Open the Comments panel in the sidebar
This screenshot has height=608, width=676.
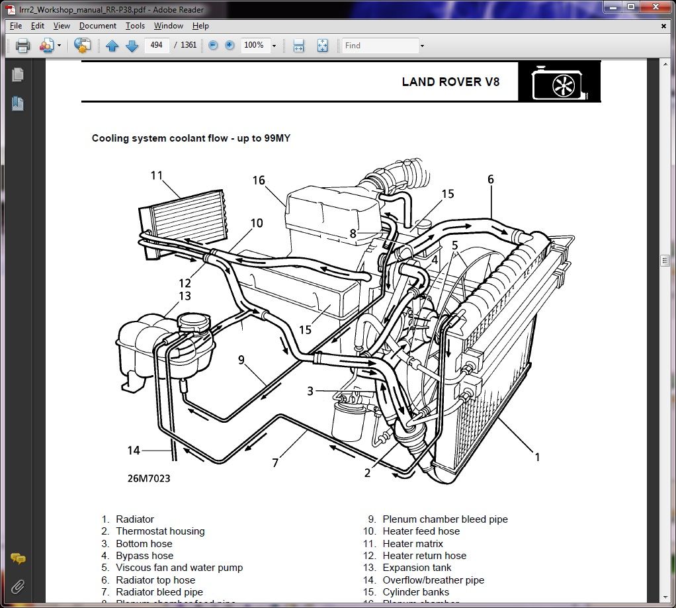[x=18, y=559]
